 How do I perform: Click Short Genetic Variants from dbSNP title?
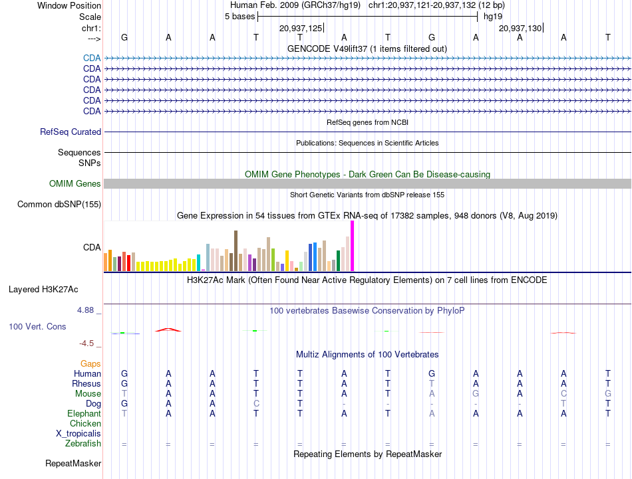coord(367,195)
